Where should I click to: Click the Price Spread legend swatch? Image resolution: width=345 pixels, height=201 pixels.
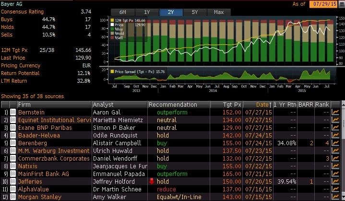point(112,72)
